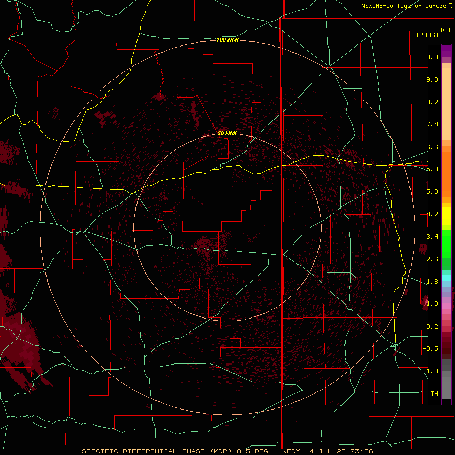Click the 5.8 scale value
Image resolution: width=455 pixels, height=455 pixels.
tap(432, 169)
